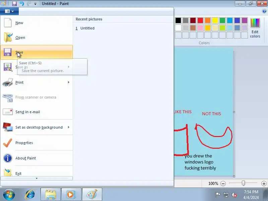
Task: Click NOT THIS text on the canvas
Action: 211,114
